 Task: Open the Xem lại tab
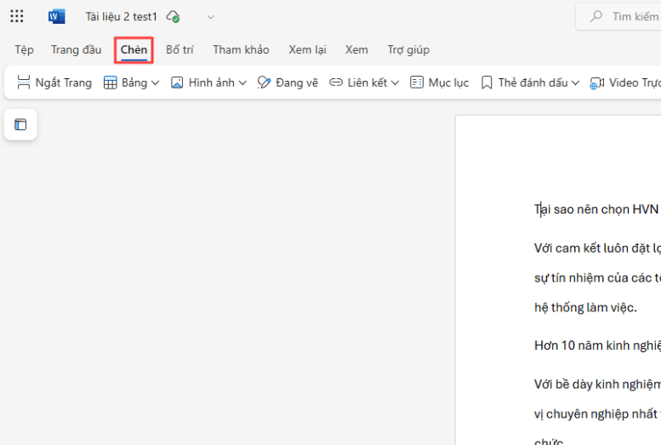307,49
